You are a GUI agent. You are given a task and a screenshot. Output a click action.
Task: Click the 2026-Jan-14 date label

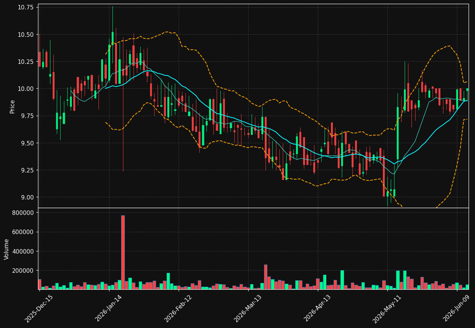108,308
